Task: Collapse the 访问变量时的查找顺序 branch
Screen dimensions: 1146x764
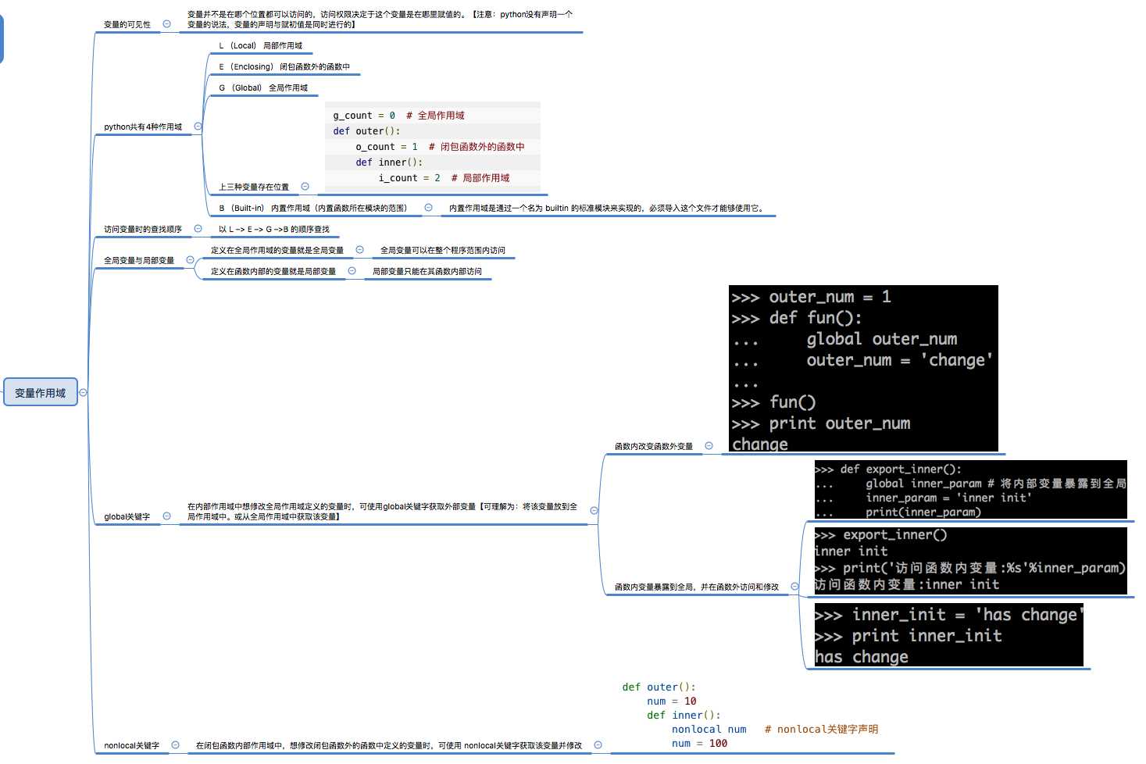Action: click(198, 229)
